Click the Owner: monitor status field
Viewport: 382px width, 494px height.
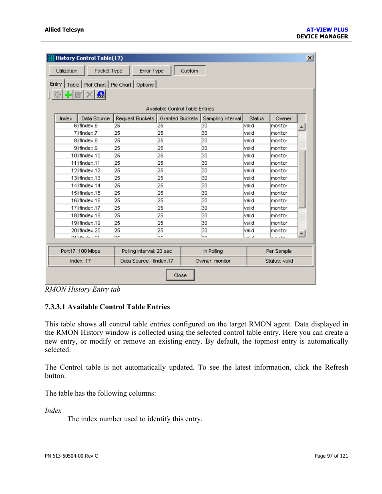(213, 261)
